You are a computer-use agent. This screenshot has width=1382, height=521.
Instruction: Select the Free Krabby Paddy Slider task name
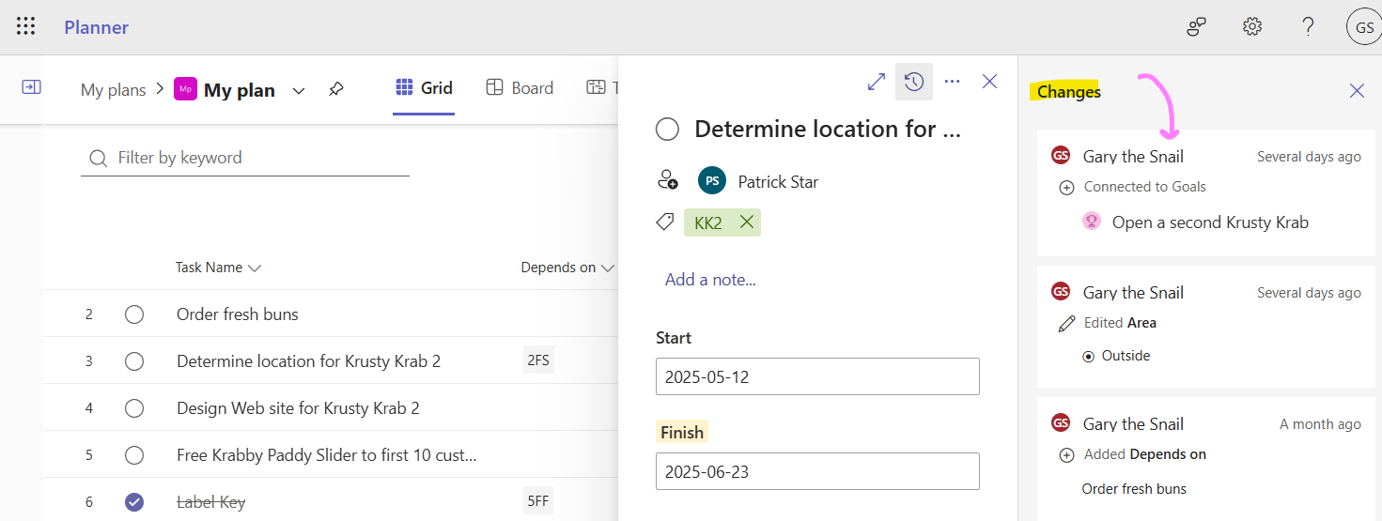(327, 455)
